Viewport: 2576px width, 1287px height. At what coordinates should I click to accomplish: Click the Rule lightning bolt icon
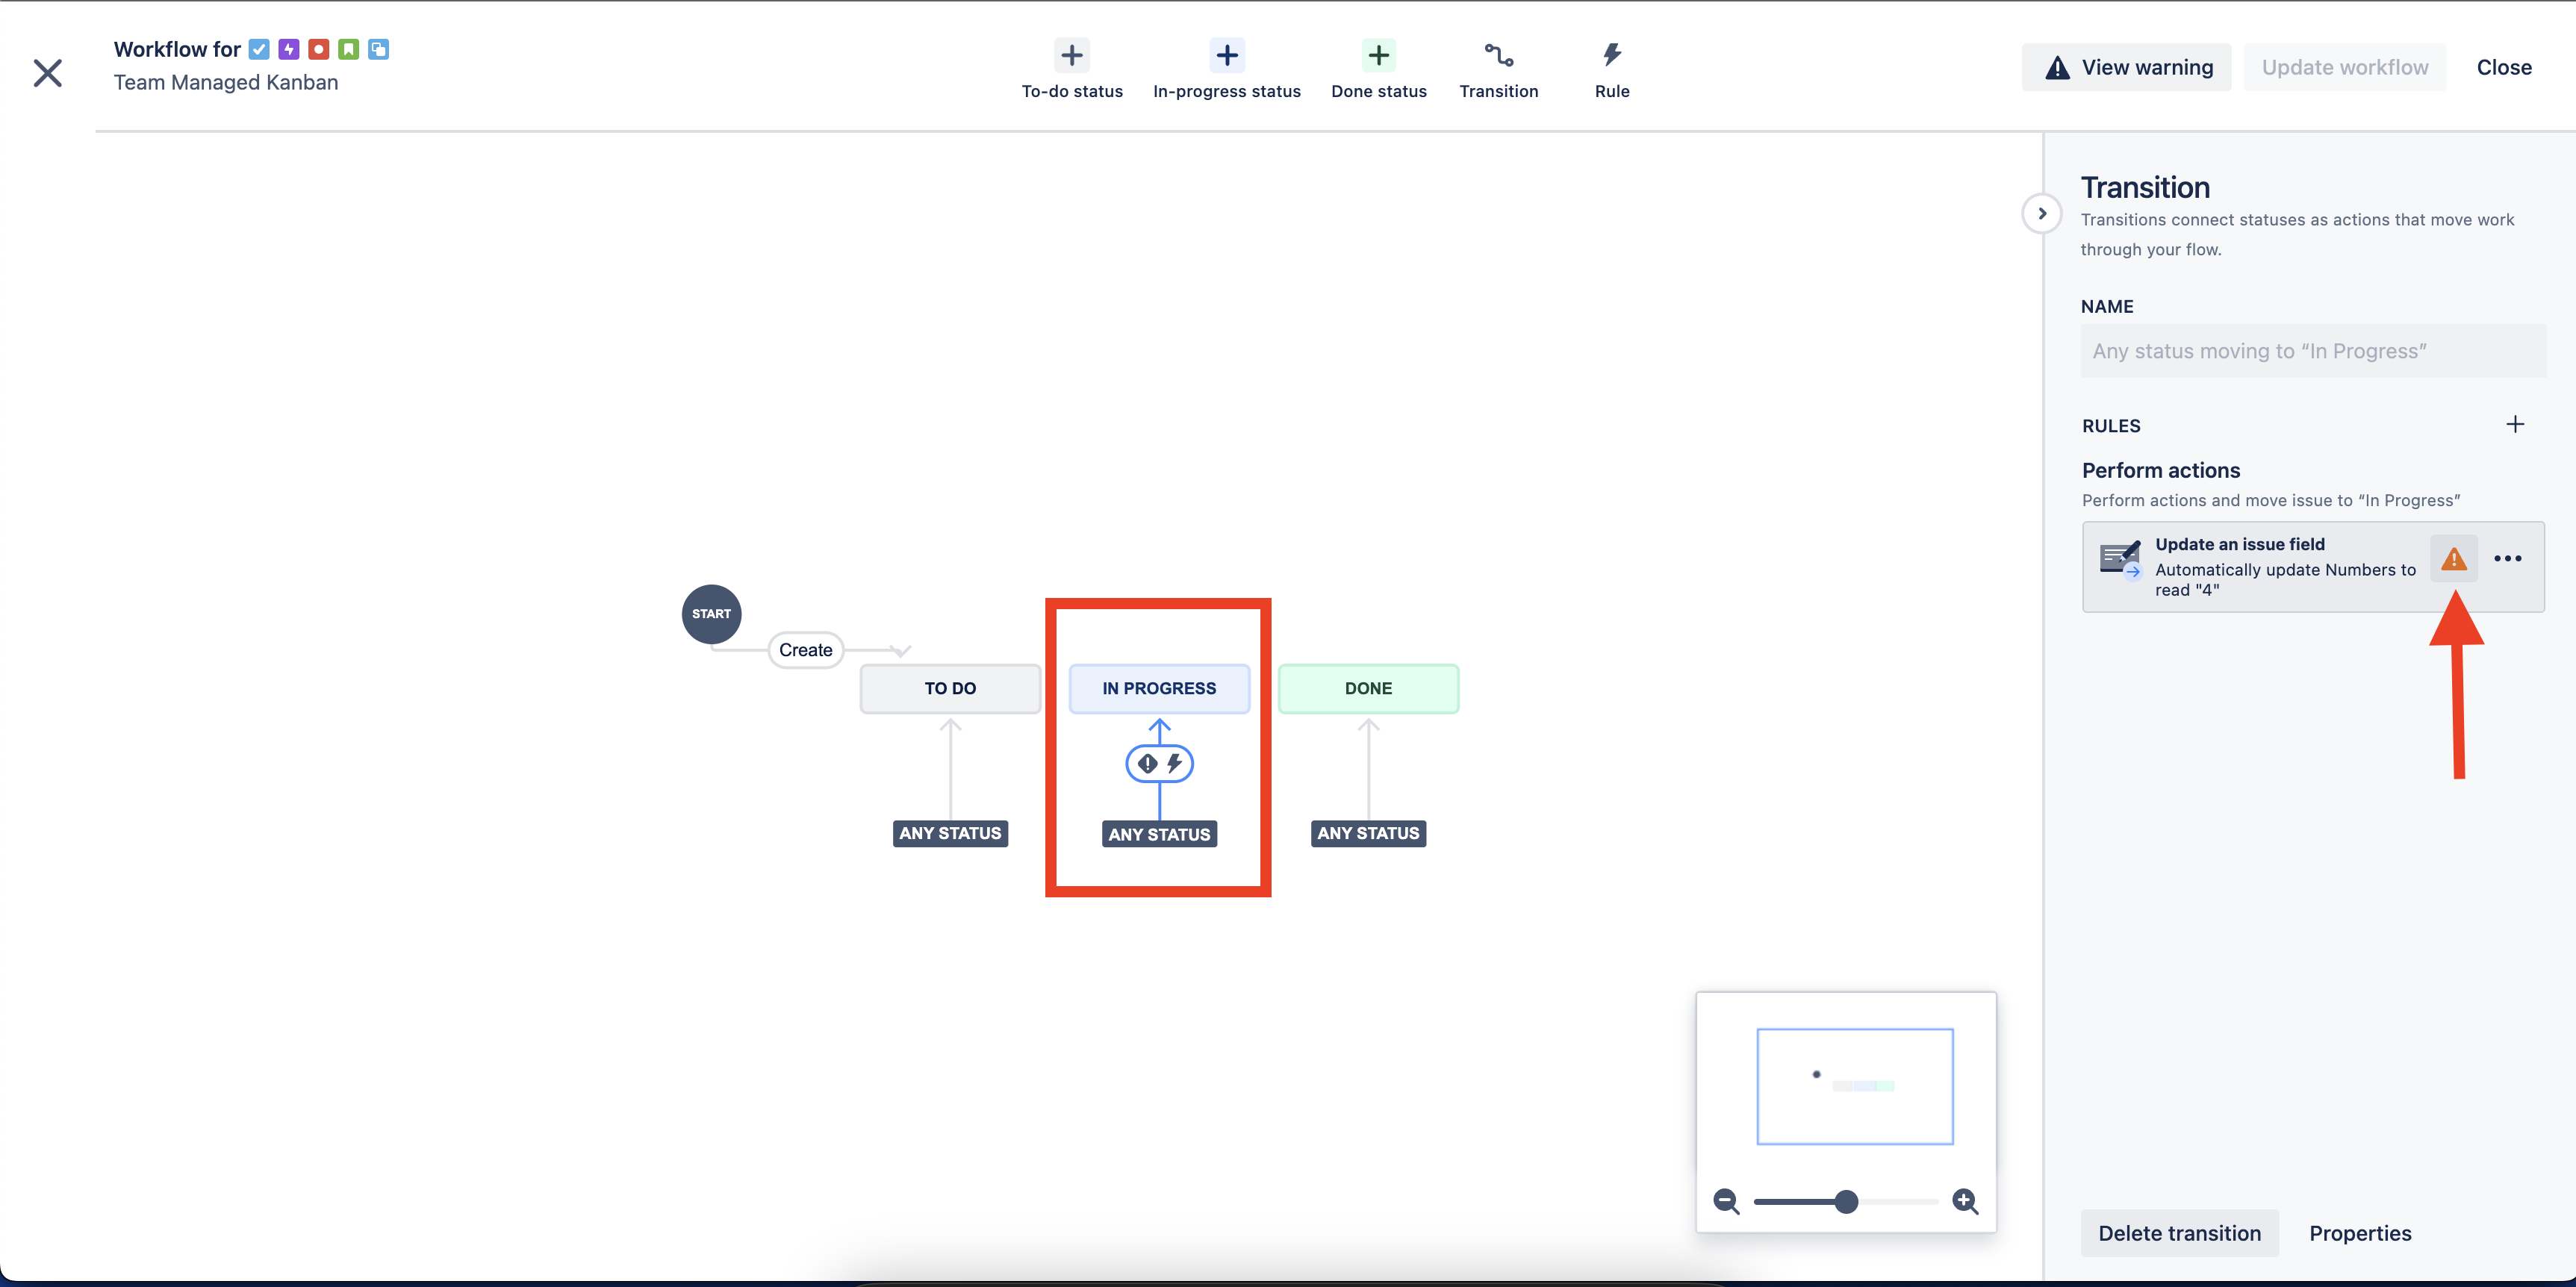[x=1611, y=55]
